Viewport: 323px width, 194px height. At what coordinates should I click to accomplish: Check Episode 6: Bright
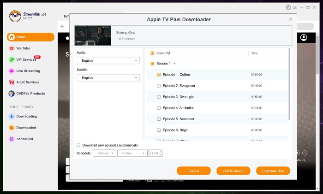coord(159,130)
